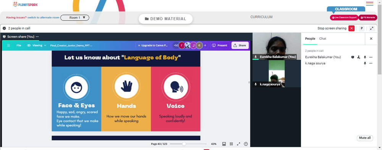
Task: Enter fullscreen mode for the call
Action: [x=372, y=28]
